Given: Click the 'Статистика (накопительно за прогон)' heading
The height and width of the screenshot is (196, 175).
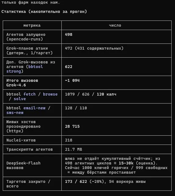Looking at the screenshot, I should pyautogui.click(x=44, y=12).
